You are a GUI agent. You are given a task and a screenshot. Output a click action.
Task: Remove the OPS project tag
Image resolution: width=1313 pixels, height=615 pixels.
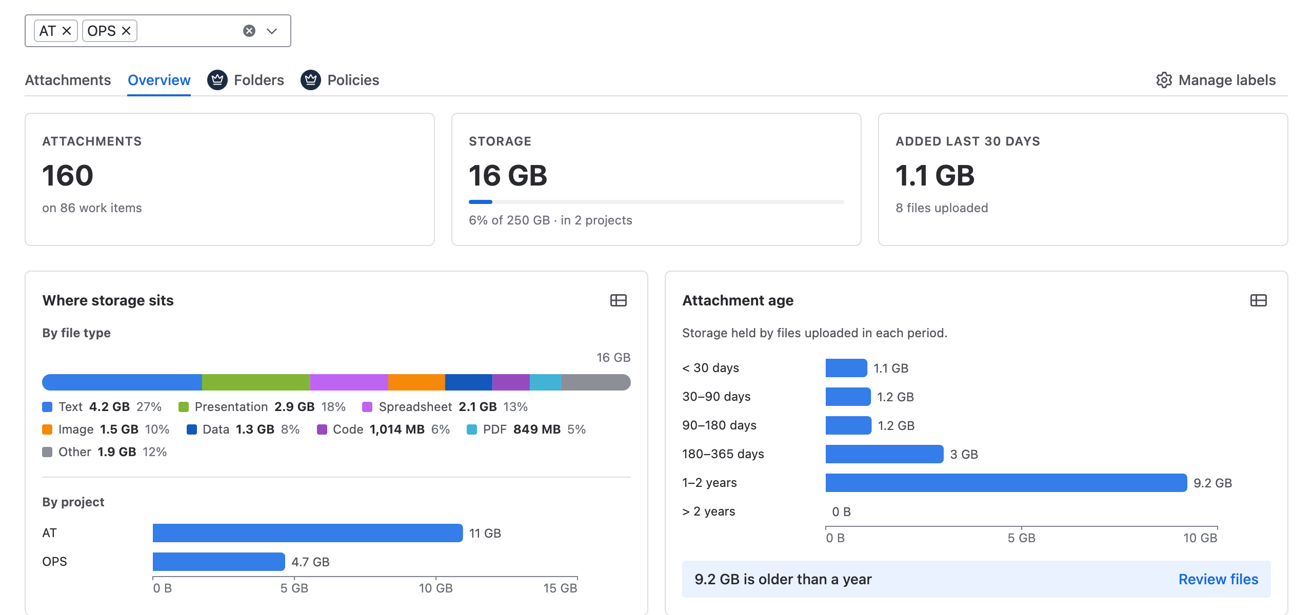[x=126, y=31]
